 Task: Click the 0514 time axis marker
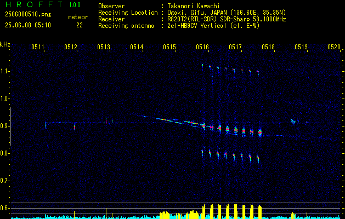click(137, 47)
